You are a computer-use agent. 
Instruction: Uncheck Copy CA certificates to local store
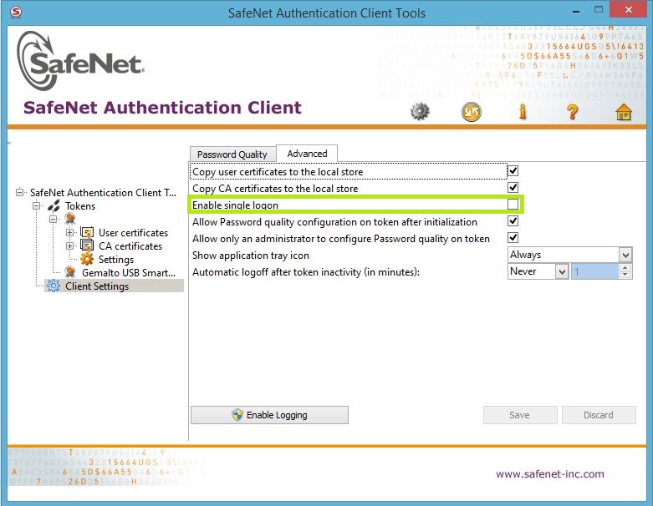click(513, 188)
